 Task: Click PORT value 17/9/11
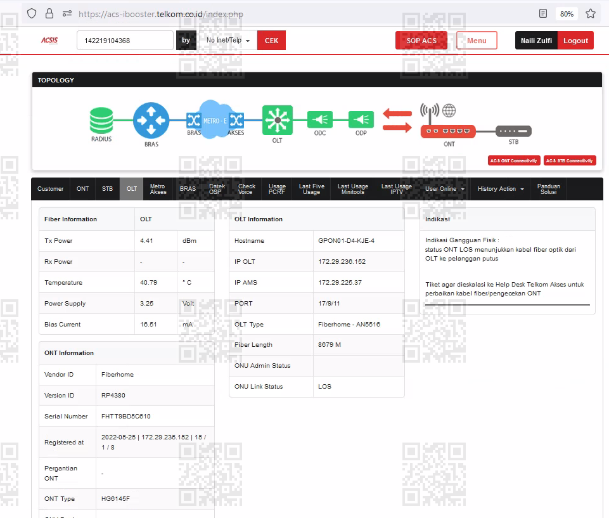click(329, 304)
